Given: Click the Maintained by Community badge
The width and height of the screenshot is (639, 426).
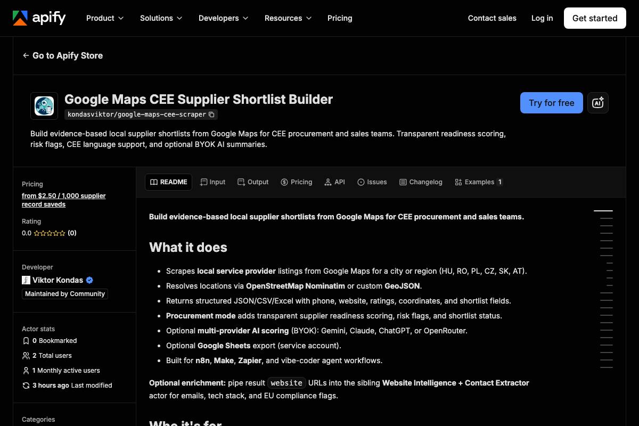Looking at the screenshot, I should [x=65, y=294].
